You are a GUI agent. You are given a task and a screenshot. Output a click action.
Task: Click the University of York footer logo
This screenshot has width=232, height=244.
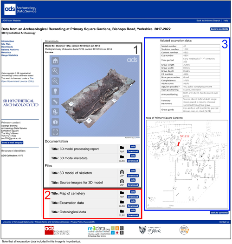150,230
